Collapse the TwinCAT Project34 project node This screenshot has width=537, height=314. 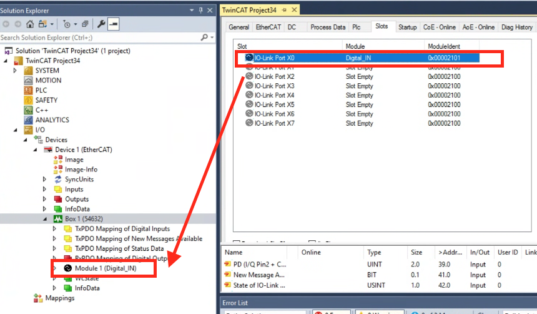[6, 61]
